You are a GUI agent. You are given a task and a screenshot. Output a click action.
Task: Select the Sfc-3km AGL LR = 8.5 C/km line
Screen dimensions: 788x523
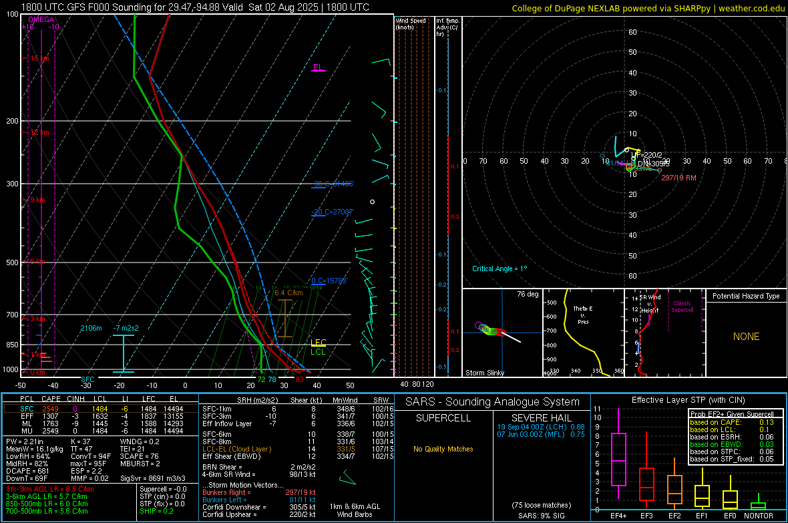tap(50, 489)
